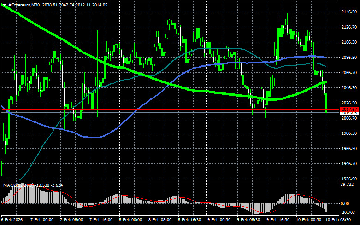This screenshot has height=225, width=360.
Task: Click MACD scale value 0.00
Action: pos(345,203)
